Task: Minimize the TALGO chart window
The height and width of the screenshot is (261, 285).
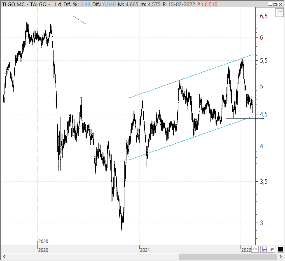Action: pyautogui.click(x=270, y=4)
